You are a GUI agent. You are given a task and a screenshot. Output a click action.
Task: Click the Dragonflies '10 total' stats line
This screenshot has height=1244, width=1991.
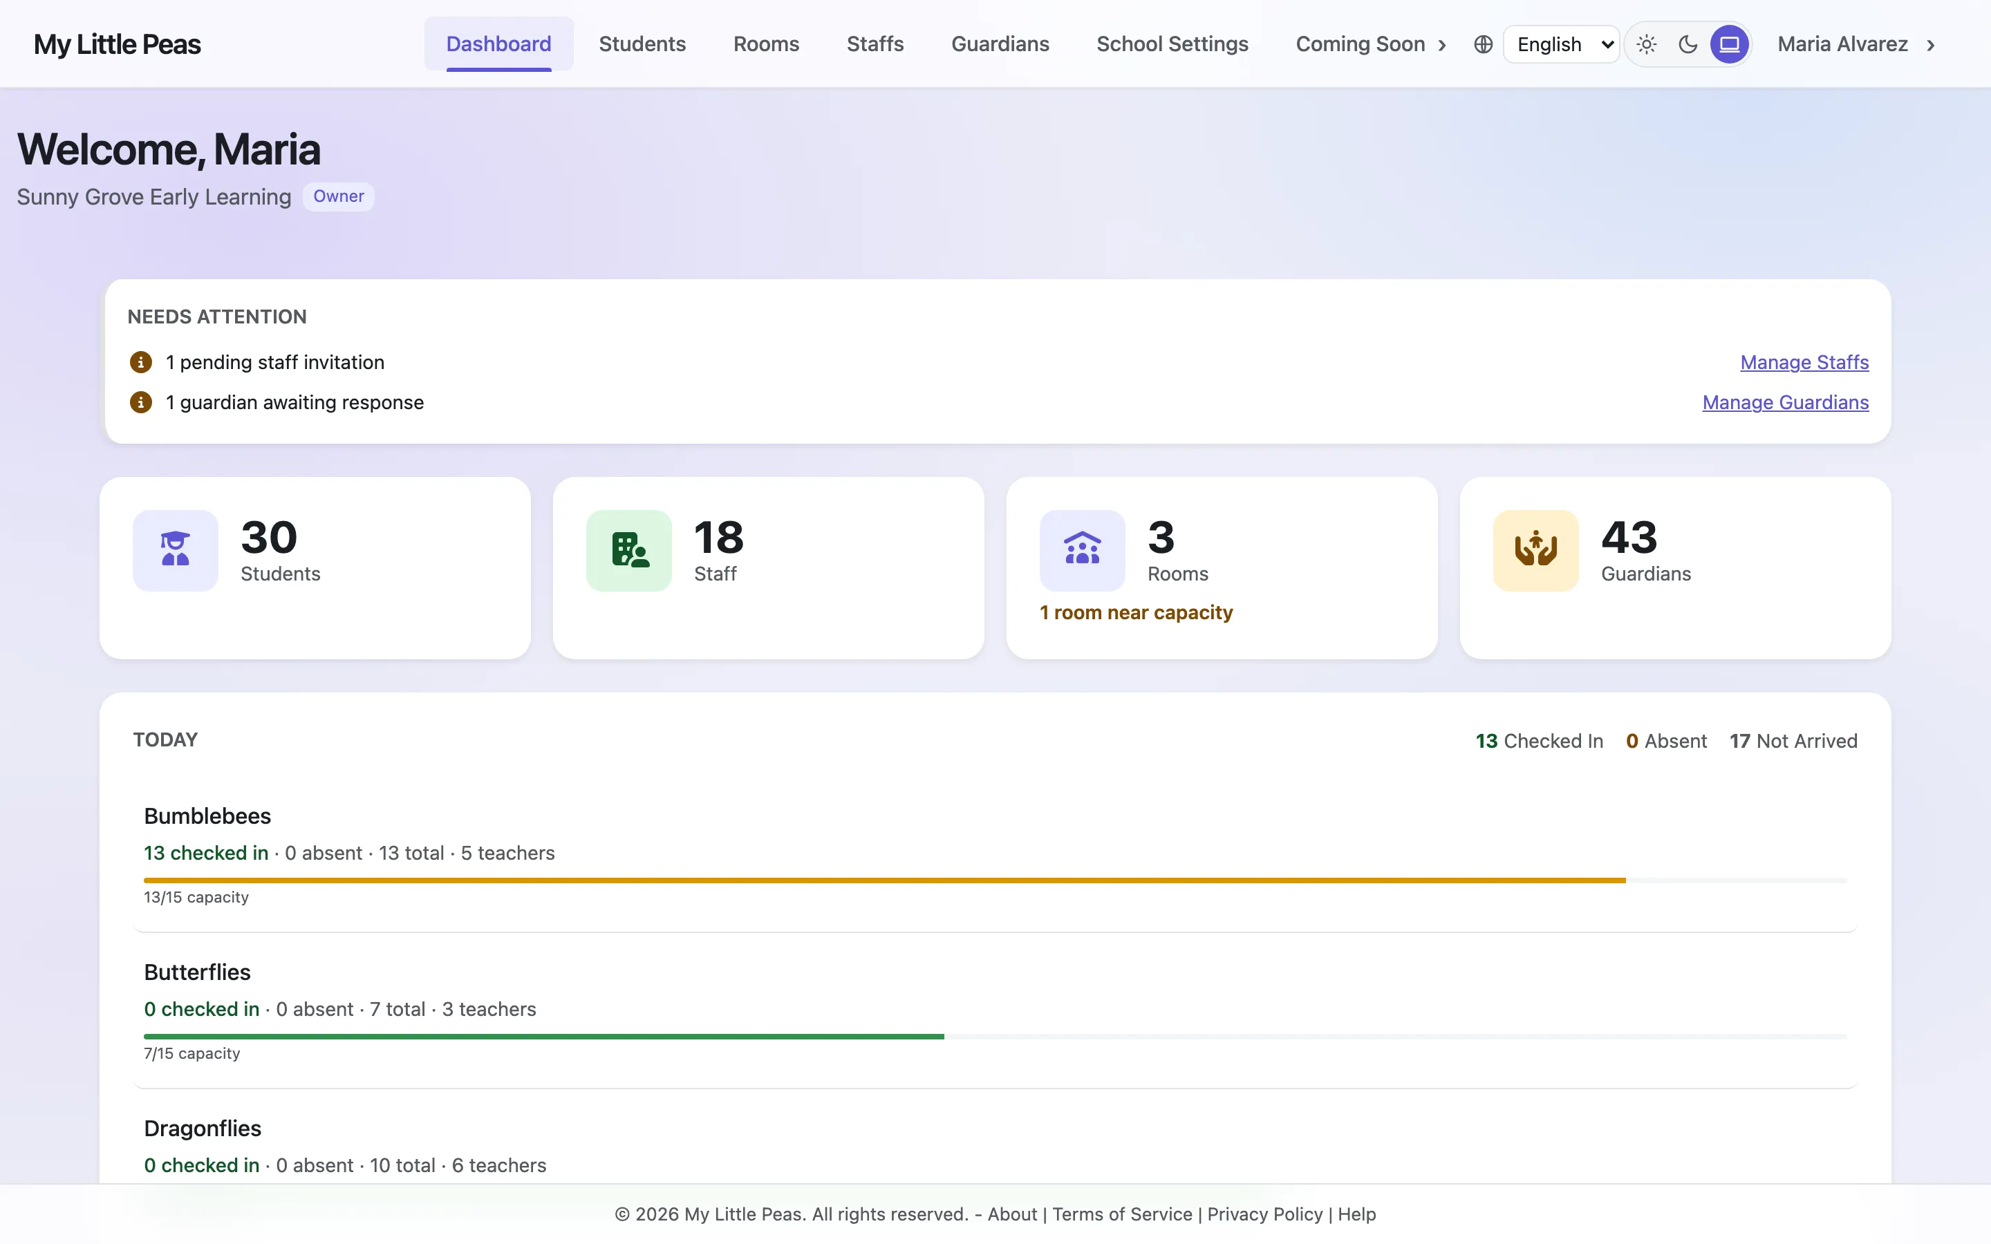[x=345, y=1166]
